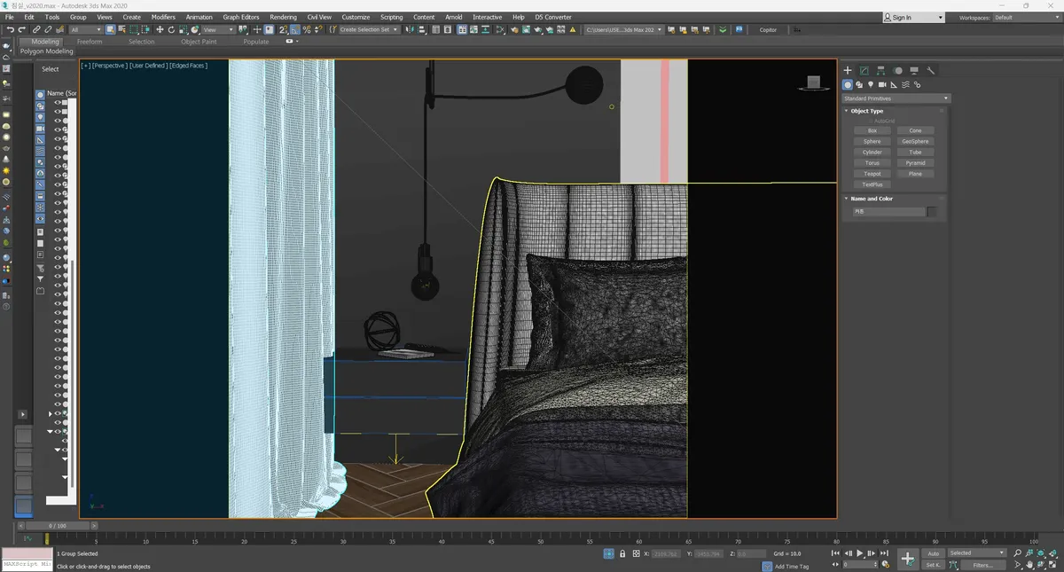Switch to the Object Paint ribbon tab
Screen dimensions: 1064x572
pyautogui.click(x=199, y=42)
